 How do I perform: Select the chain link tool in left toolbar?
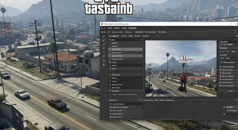point(104,61)
